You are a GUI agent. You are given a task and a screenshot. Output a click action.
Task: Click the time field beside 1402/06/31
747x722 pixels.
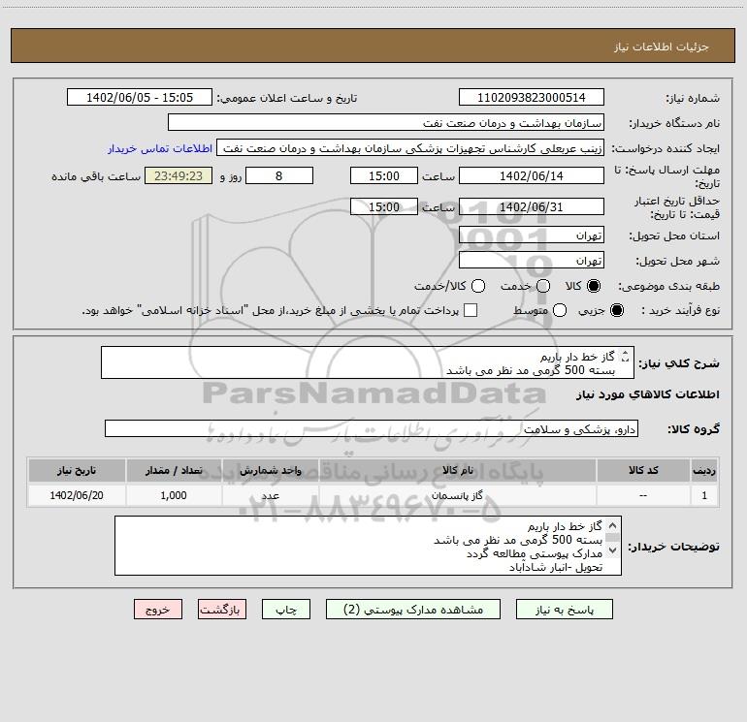tap(384, 206)
